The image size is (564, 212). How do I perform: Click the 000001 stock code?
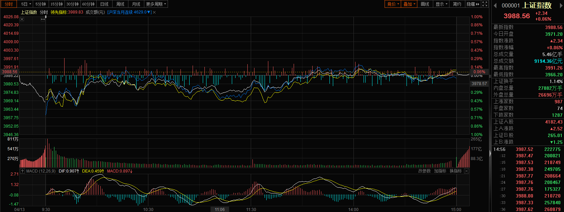[511, 5]
